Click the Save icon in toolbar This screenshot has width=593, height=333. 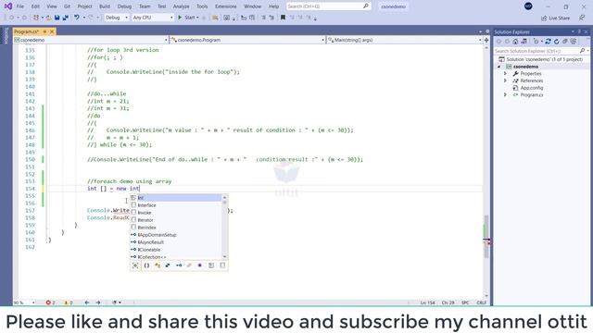point(57,18)
